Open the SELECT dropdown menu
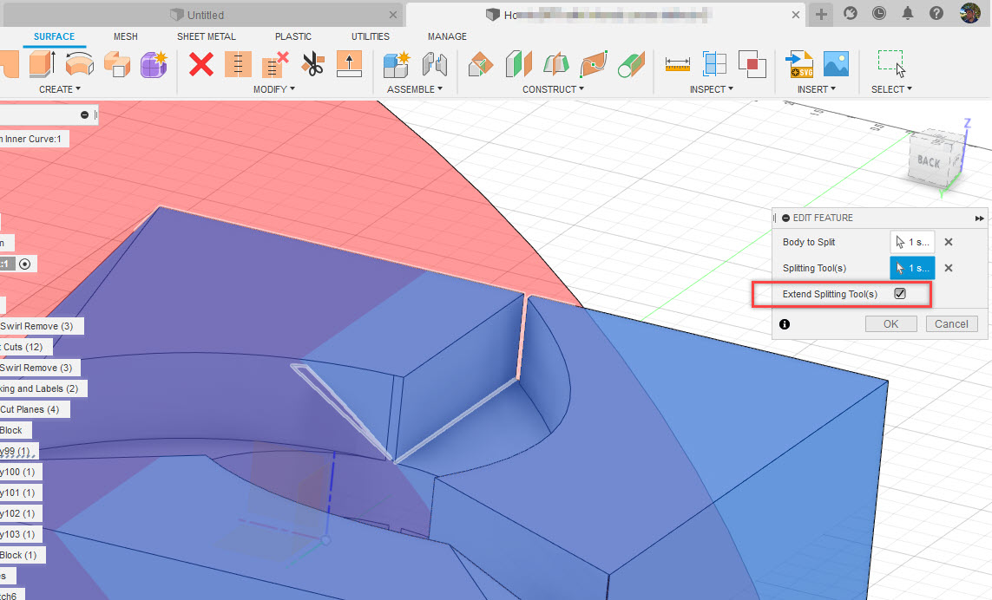This screenshot has height=600, width=992. pos(891,89)
